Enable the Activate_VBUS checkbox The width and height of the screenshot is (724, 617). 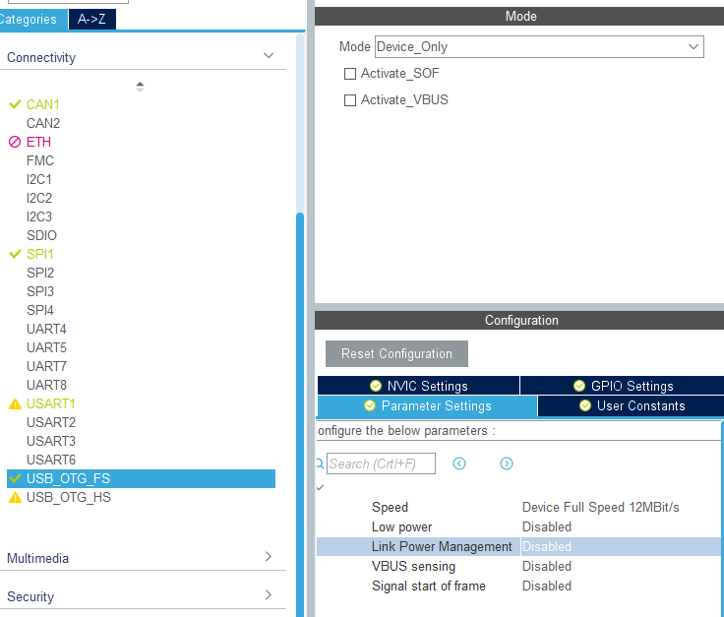350,100
